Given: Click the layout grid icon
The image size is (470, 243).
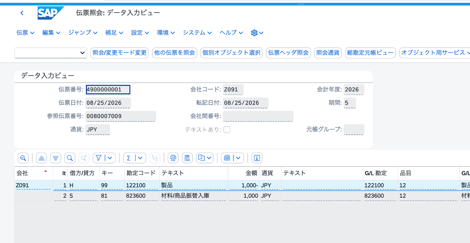Looking at the screenshot, I should click(227, 158).
